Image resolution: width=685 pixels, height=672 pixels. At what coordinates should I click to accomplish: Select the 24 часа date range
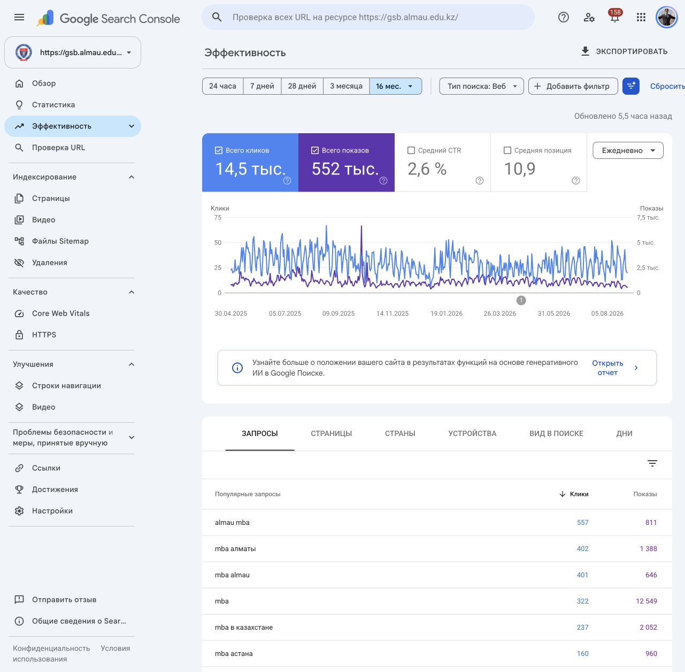point(222,86)
